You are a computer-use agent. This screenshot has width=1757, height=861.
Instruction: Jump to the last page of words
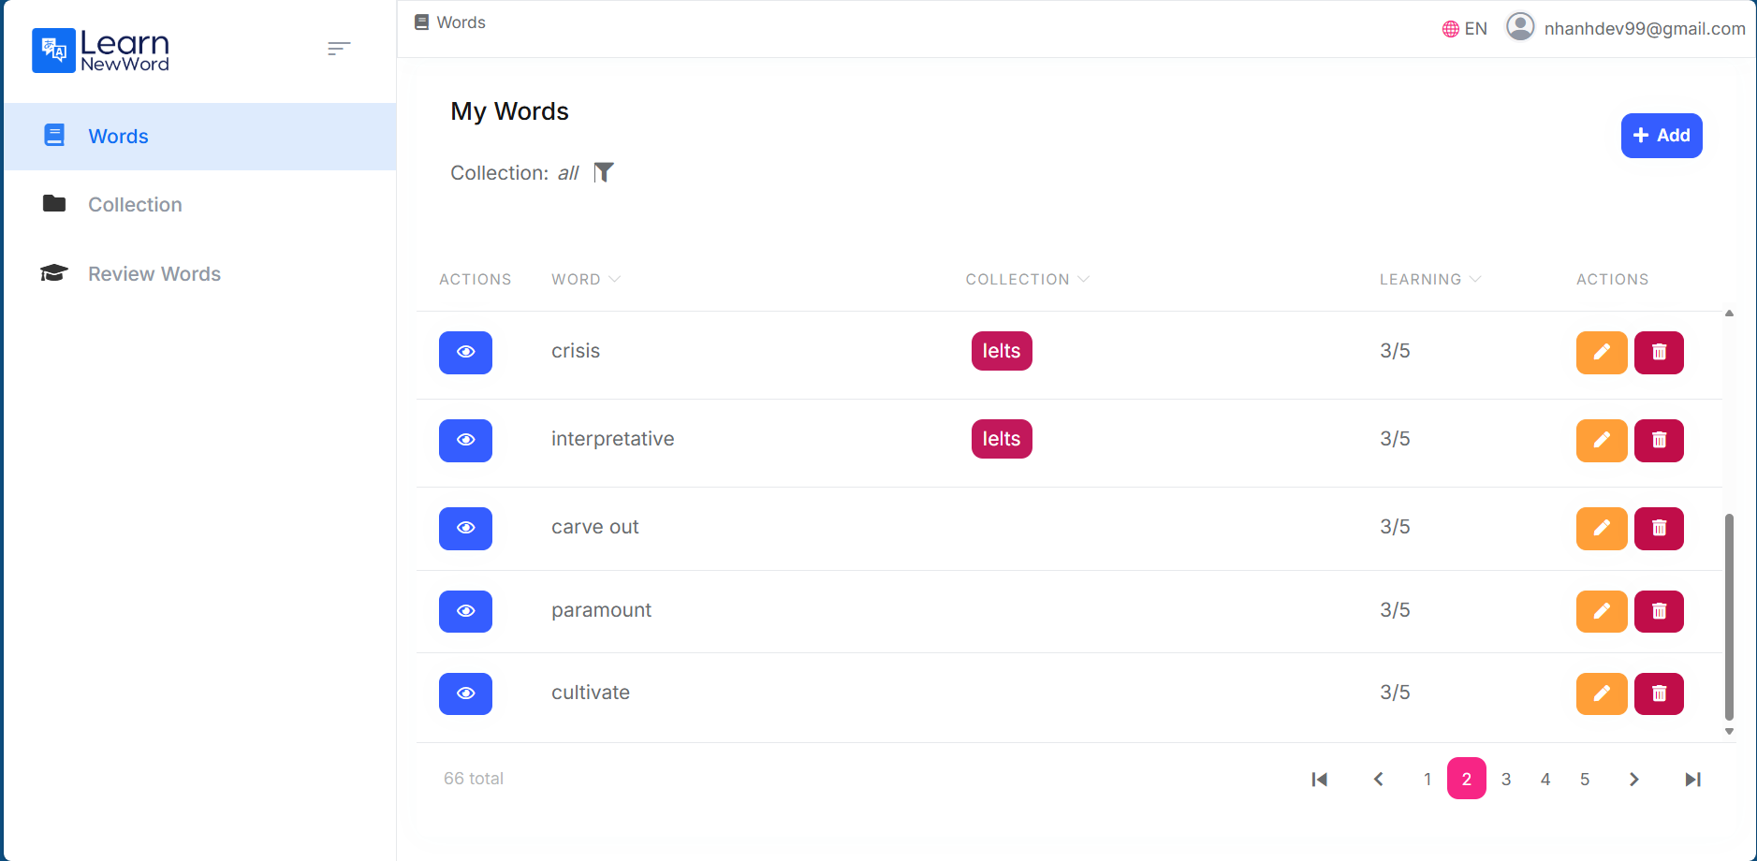[1692, 779]
